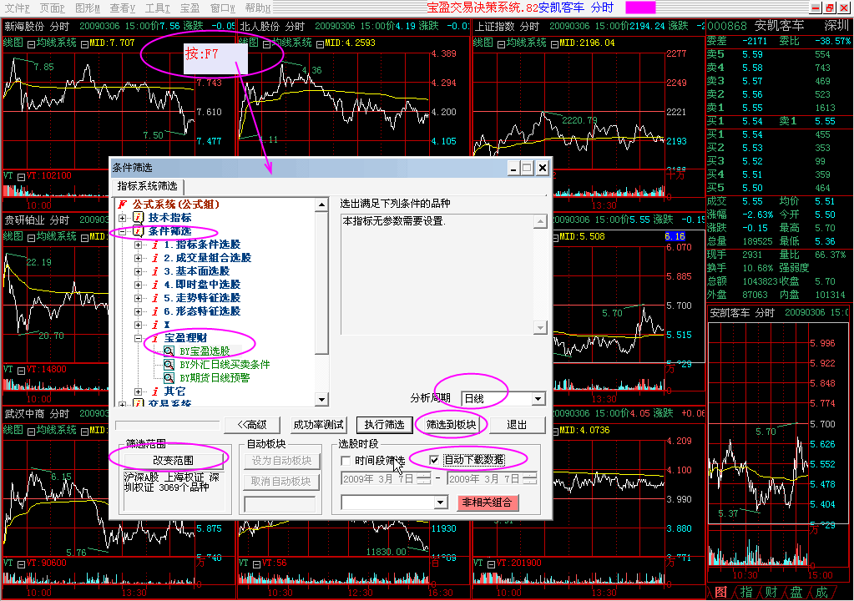The image size is (854, 601).
Task: Click the red i icon of 宝盈理财
Action: tap(154, 338)
